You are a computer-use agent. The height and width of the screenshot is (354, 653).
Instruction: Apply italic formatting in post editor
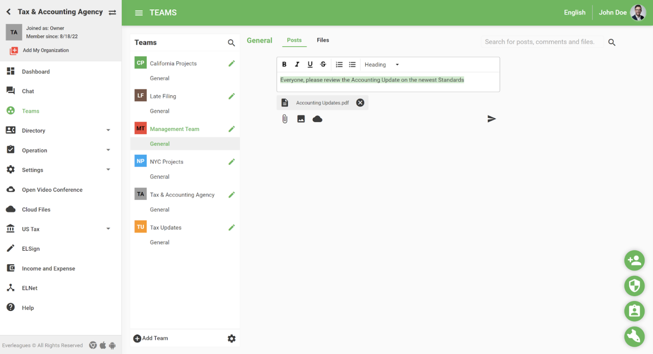pos(297,65)
